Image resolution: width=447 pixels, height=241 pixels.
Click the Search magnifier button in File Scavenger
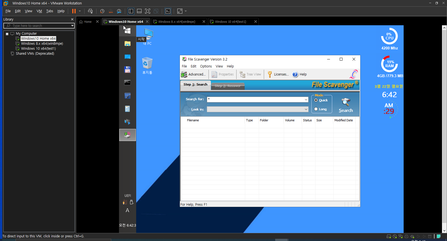(346, 105)
